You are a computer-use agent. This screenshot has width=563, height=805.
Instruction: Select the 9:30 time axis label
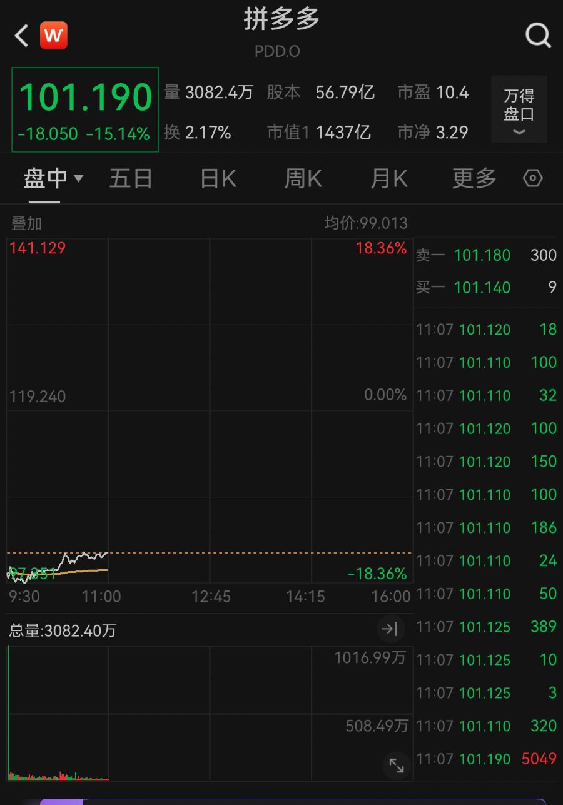pyautogui.click(x=24, y=596)
